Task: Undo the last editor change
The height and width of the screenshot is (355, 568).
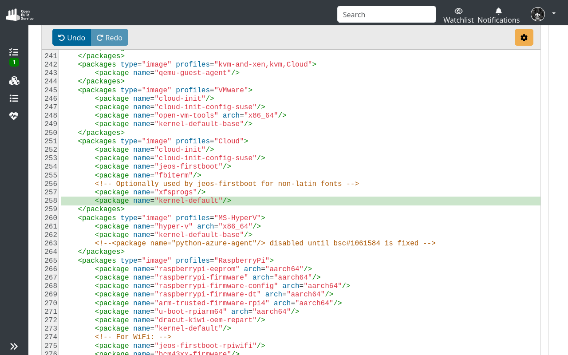Action: point(71,38)
